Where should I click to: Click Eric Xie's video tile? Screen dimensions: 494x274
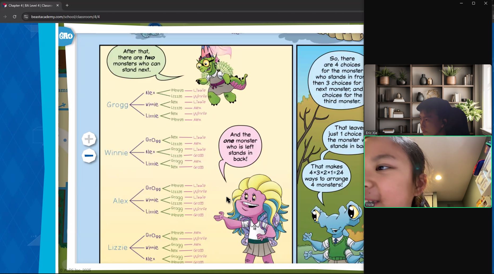428,100
